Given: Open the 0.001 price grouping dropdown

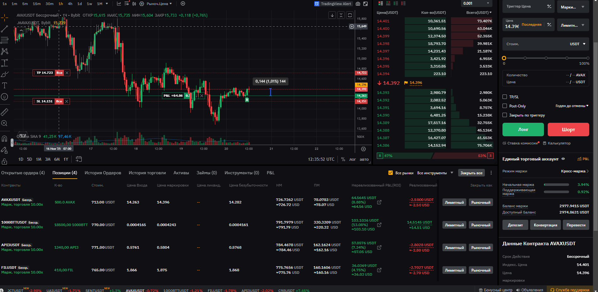Looking at the screenshot, I should pyautogui.click(x=476, y=3).
